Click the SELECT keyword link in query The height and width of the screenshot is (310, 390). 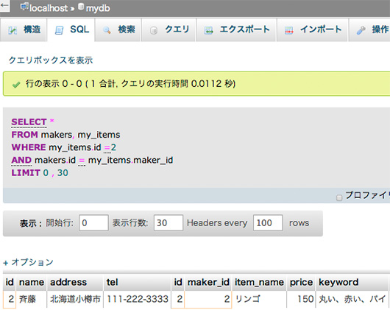[x=29, y=122]
